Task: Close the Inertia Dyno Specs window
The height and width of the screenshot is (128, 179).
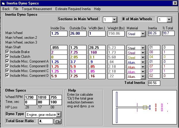Action: (175, 3)
